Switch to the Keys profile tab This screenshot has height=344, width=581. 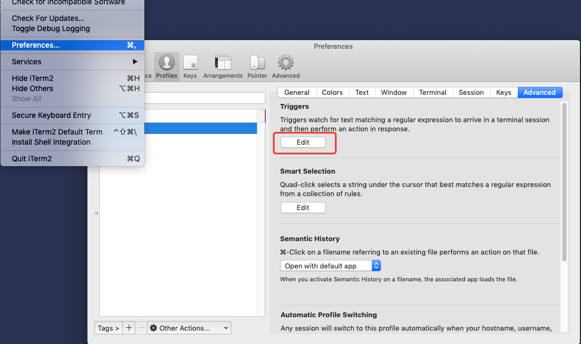[x=504, y=93]
